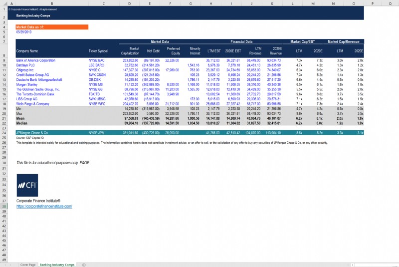Screen dimensions: 399x267
Task: Select row 9 header
Action: [4, 60]
